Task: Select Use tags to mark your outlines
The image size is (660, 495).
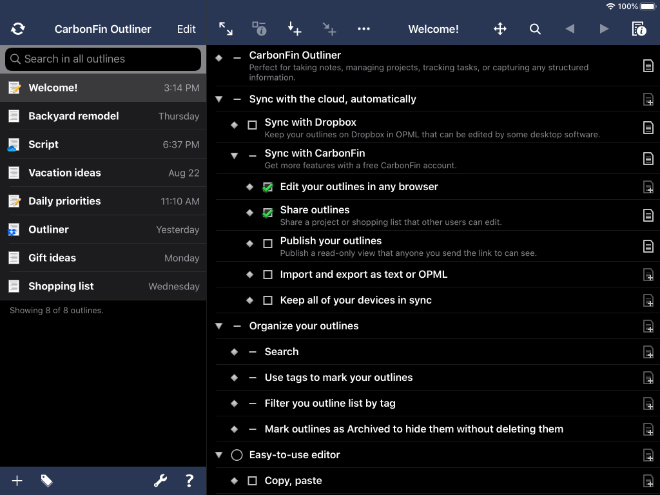Action: tap(338, 378)
